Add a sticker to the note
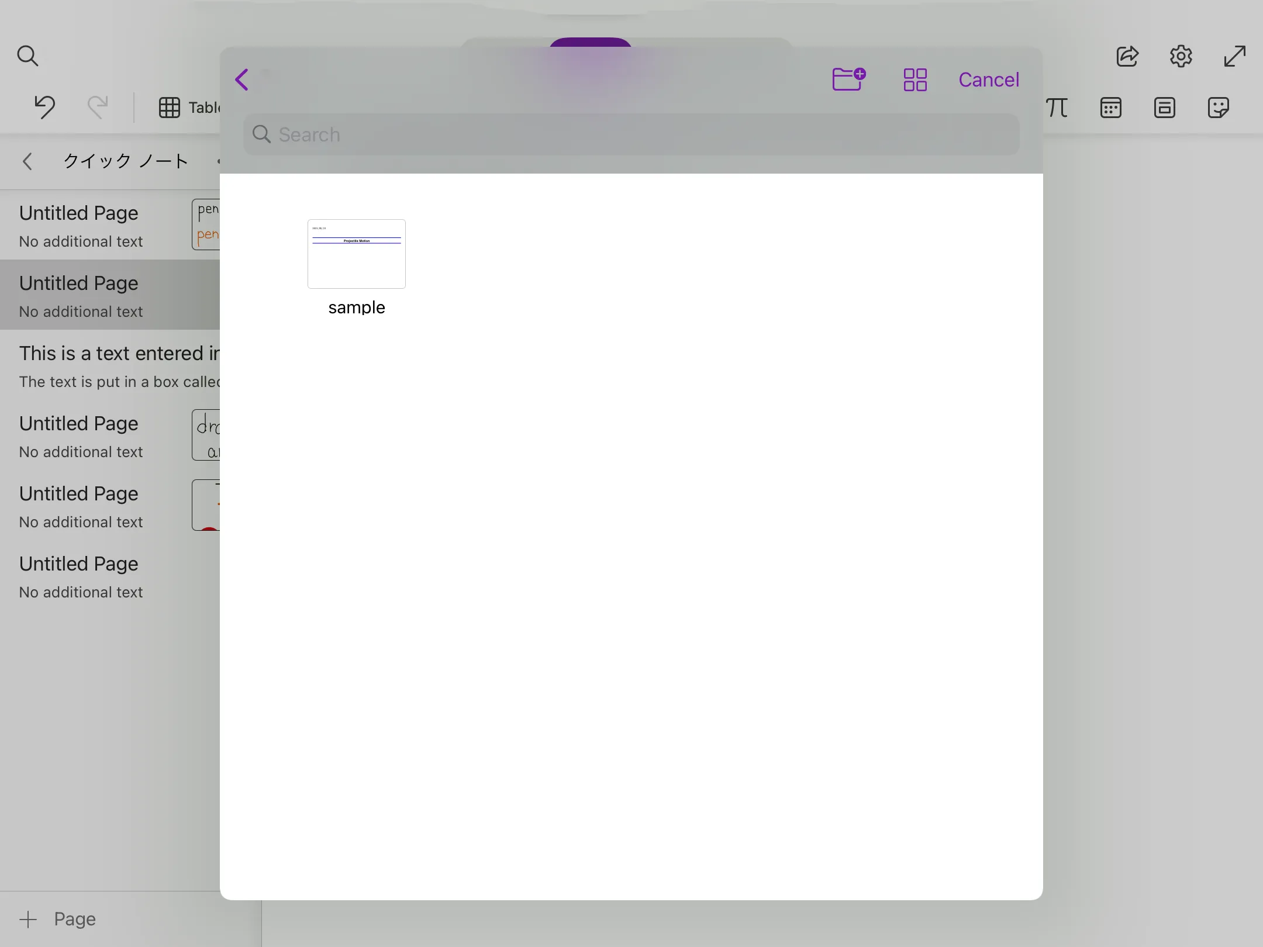 (1220, 108)
